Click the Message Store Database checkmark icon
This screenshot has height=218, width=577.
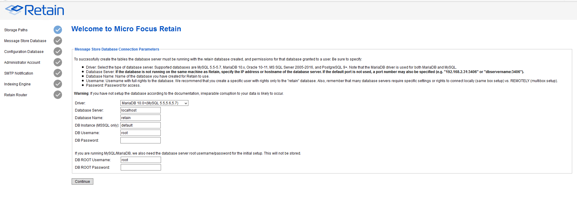[58, 41]
